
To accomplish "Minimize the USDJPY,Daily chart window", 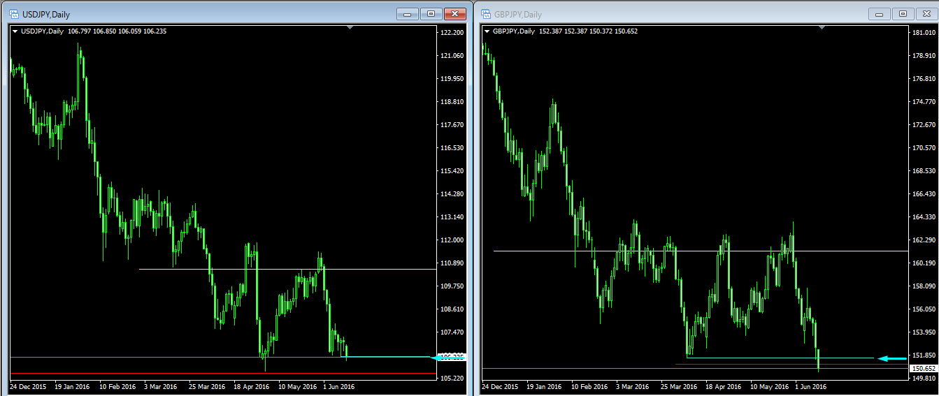I will point(407,14).
